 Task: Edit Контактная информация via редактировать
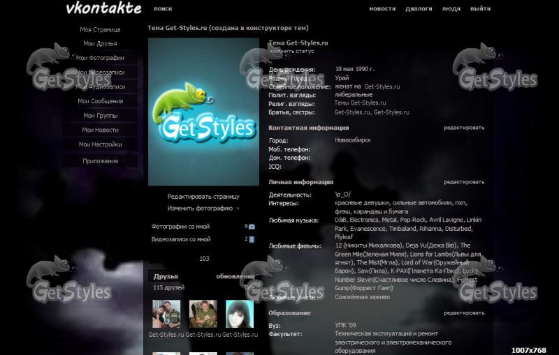[464, 128]
